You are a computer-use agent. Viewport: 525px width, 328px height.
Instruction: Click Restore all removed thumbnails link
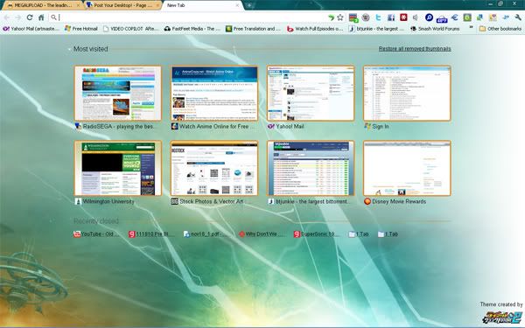pos(415,49)
